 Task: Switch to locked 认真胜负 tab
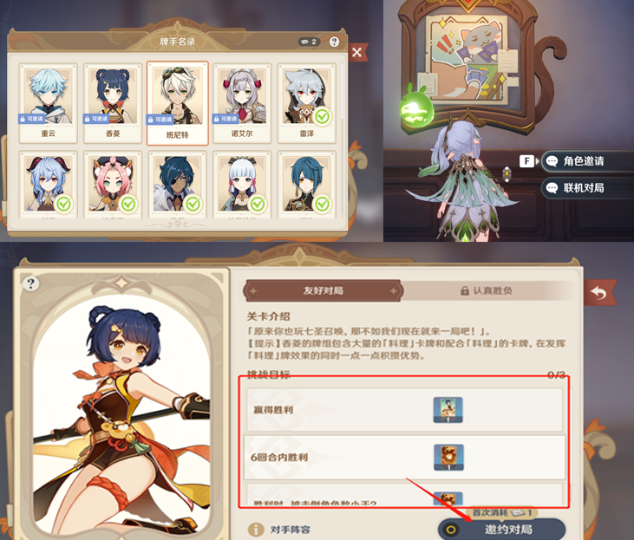487,290
